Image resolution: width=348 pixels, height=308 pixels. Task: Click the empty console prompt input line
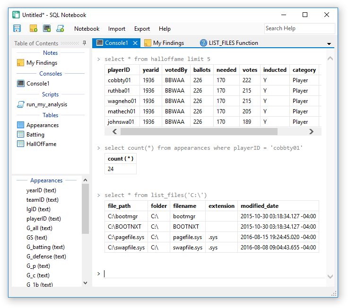214,274
